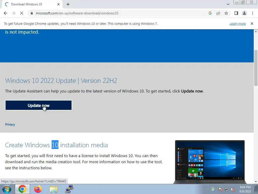This screenshot has height=194, width=258.
Task: Click the network tray icon
Action: click(227, 189)
